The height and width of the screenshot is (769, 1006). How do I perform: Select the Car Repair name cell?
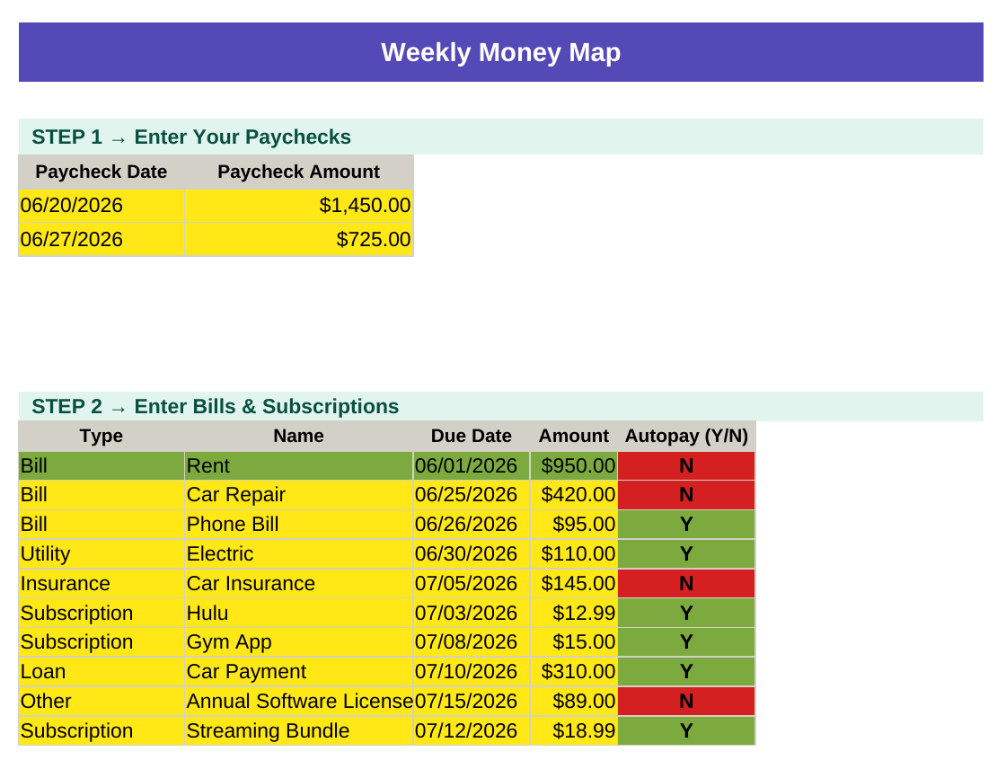(x=299, y=495)
